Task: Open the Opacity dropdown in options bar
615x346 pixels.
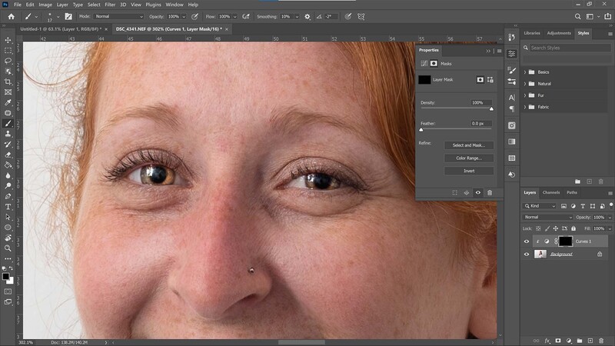Action: pos(184,16)
